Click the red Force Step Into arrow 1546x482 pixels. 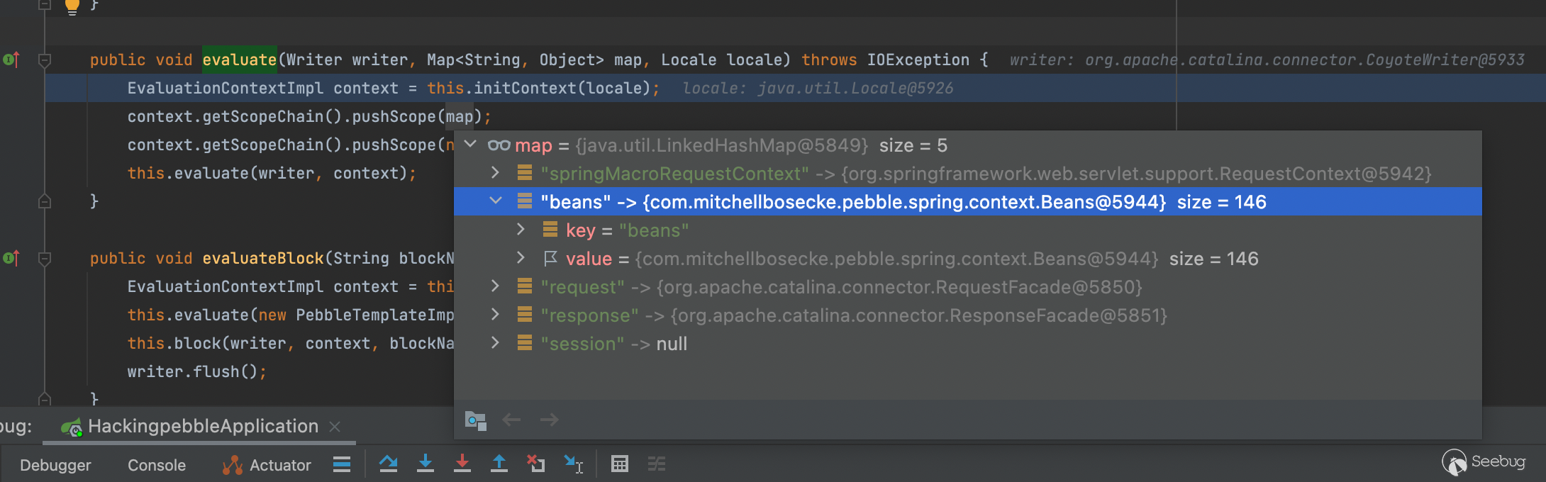click(x=462, y=464)
